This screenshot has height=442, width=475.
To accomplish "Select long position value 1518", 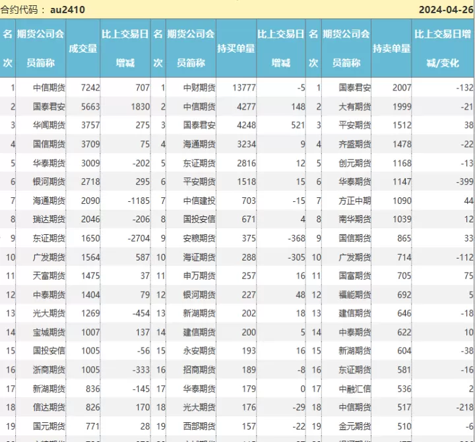I will click(246, 182).
